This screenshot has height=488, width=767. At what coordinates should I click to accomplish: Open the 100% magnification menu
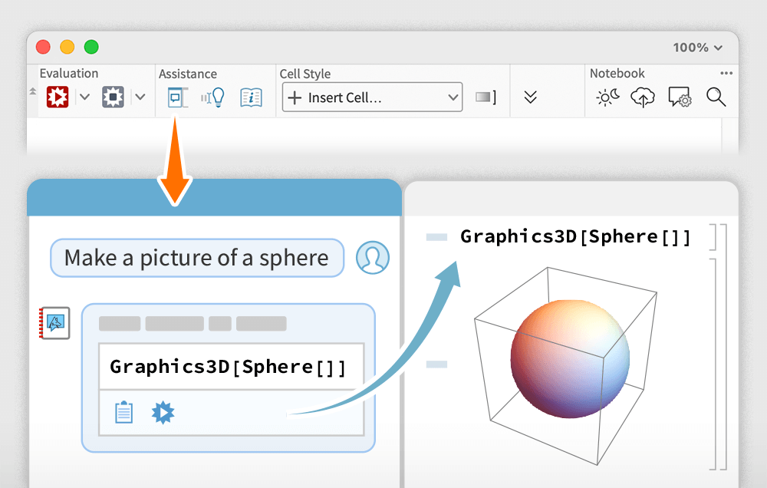[697, 48]
